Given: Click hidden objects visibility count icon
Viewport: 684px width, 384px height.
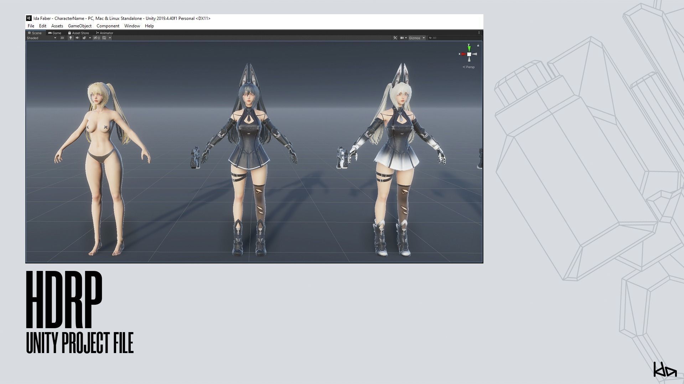Looking at the screenshot, I should pyautogui.click(x=97, y=38).
